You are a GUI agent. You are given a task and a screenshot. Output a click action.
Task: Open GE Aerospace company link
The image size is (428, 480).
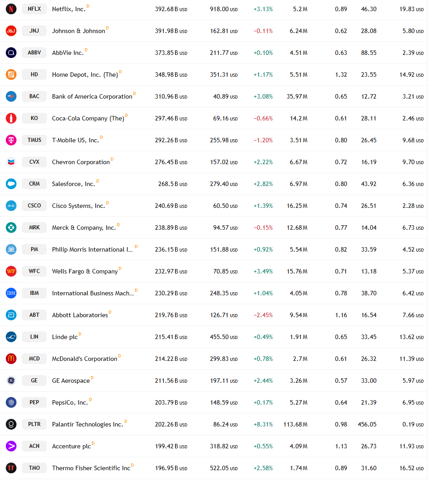click(x=71, y=381)
